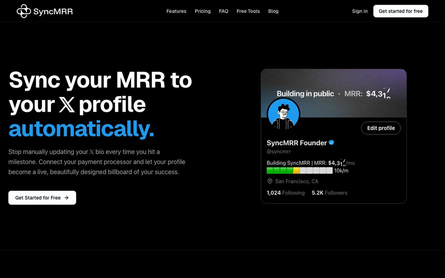This screenshot has height=278, width=445.
Task: Click the yellow segment of the progress bar
Action: [x=296, y=171]
